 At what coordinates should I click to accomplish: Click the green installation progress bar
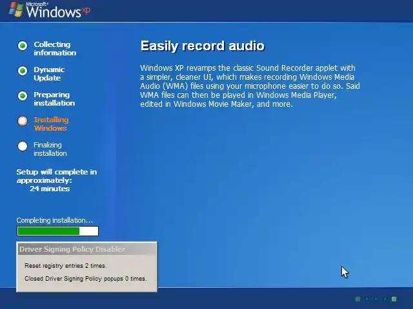point(57,231)
